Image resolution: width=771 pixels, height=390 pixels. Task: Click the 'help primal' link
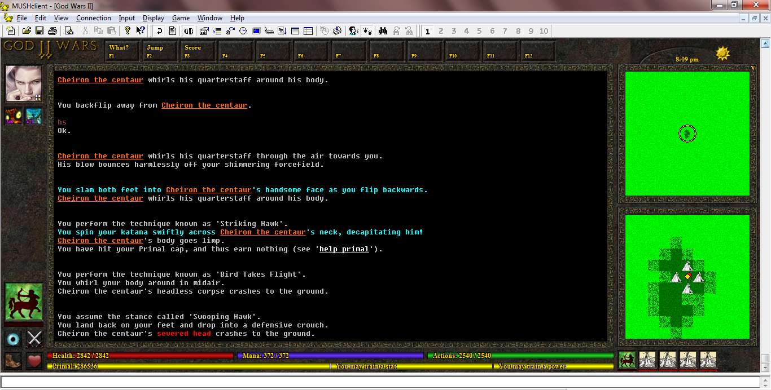click(344, 249)
